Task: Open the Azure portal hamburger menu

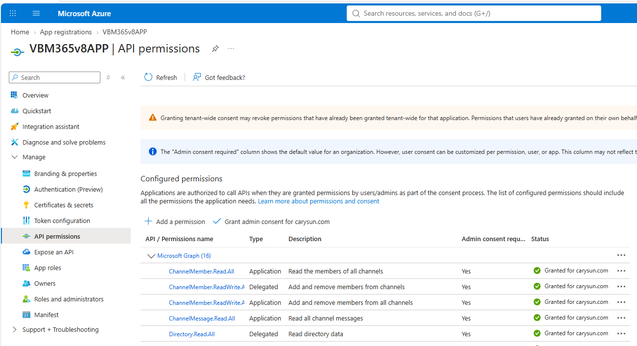Action: pos(36,13)
